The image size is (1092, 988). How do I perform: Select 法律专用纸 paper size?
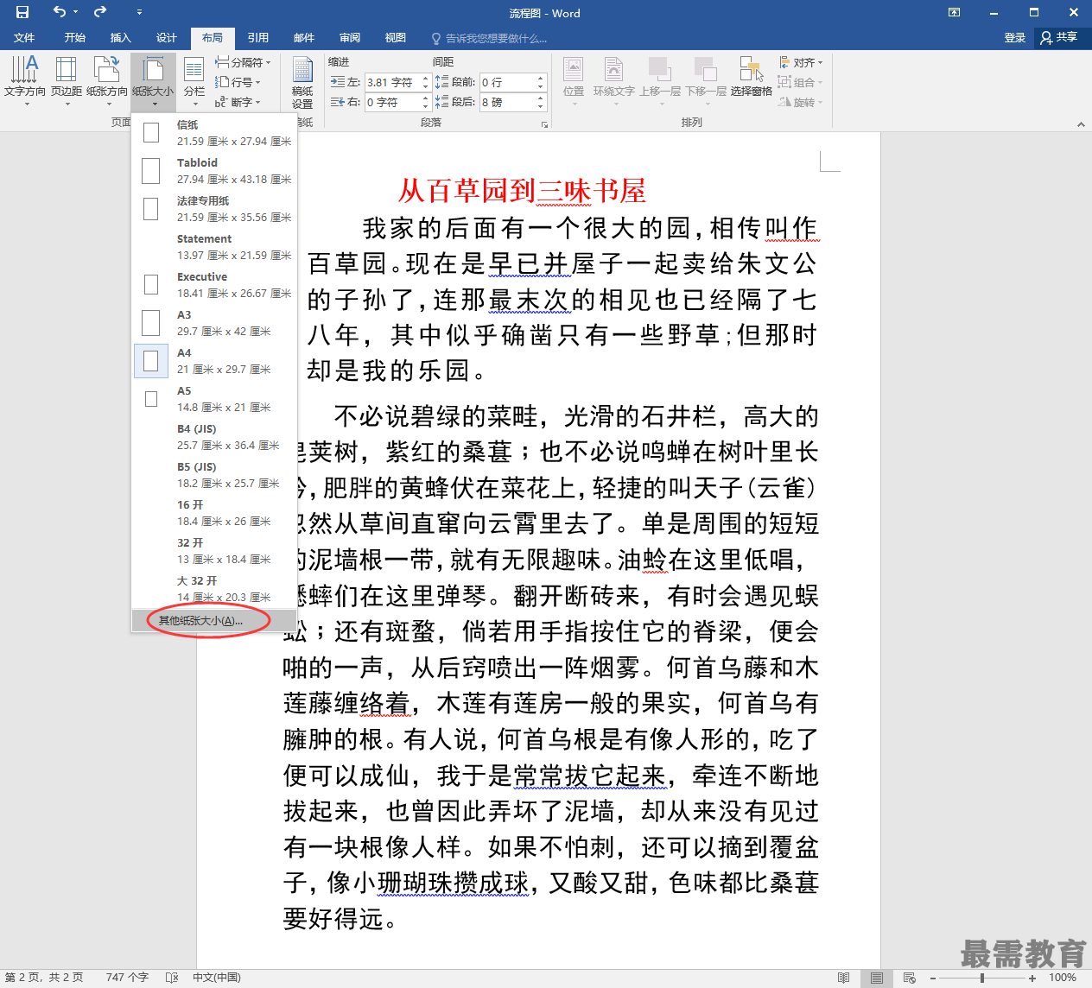[x=214, y=208]
